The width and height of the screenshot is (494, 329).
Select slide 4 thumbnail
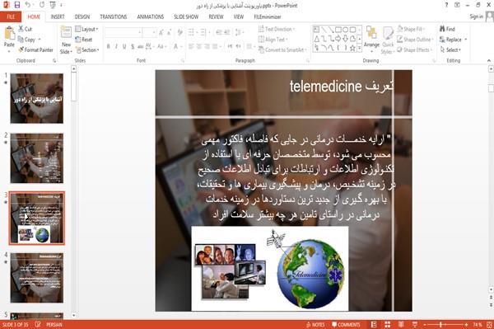[x=36, y=278]
